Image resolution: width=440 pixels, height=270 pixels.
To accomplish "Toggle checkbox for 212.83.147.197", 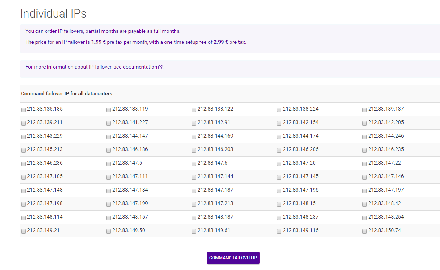I will pos(365,190).
